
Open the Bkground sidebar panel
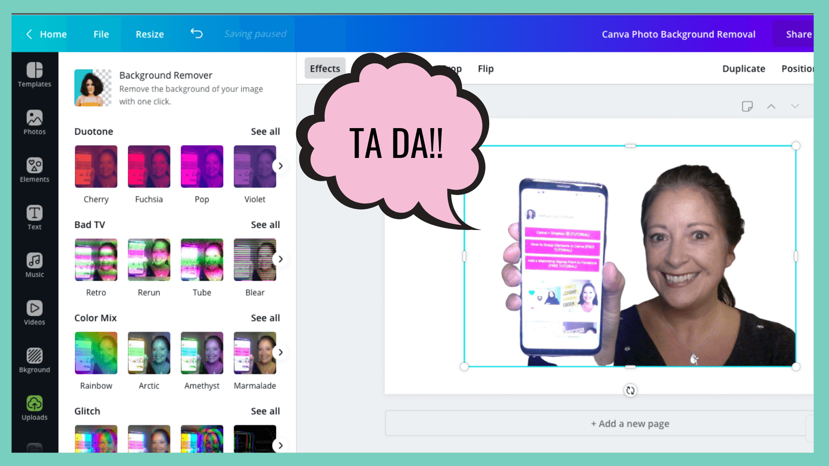[x=35, y=360]
